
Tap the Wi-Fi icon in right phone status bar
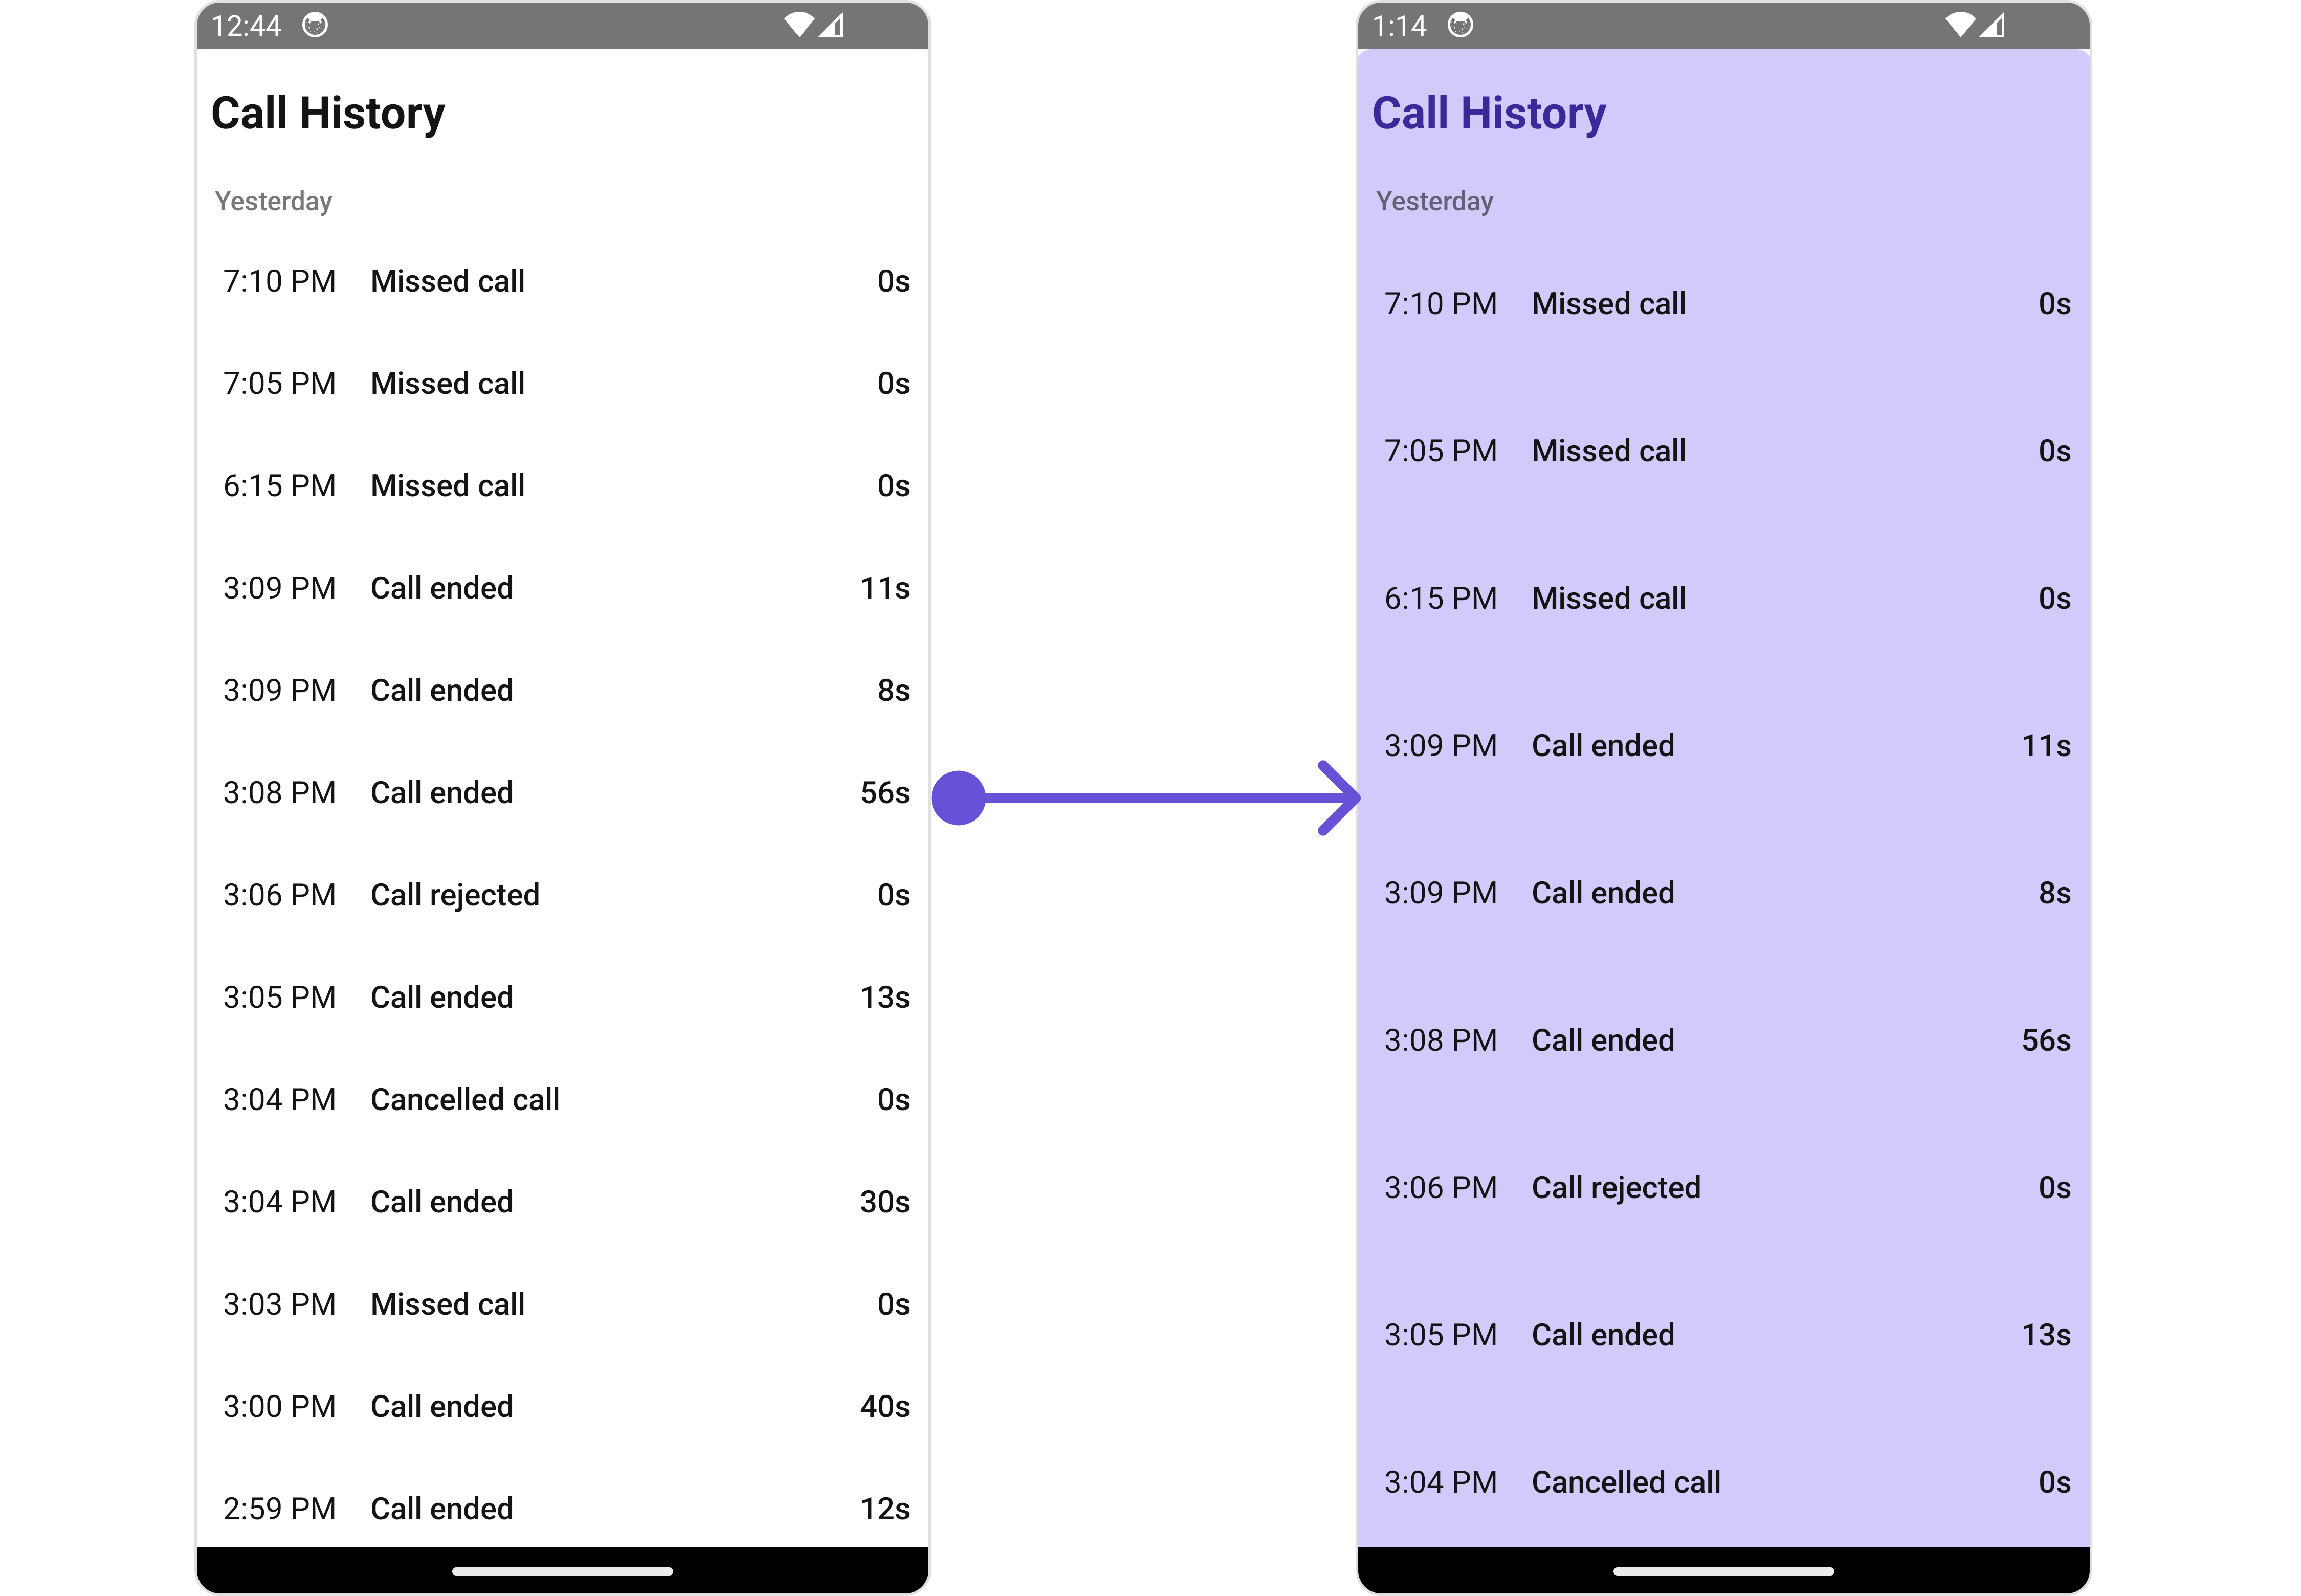click(1960, 25)
